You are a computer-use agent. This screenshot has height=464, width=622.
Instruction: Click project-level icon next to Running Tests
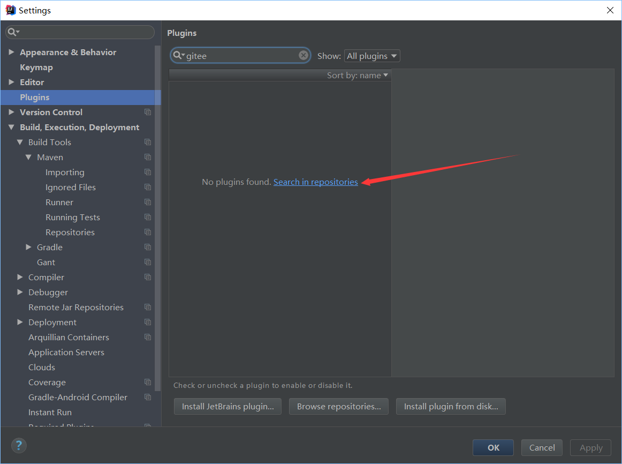tap(148, 217)
